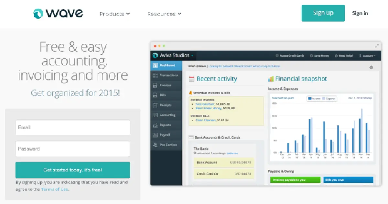388x204 pixels.
Task: Open the Sara Gauthier overdue invoice
Action: coord(205,104)
